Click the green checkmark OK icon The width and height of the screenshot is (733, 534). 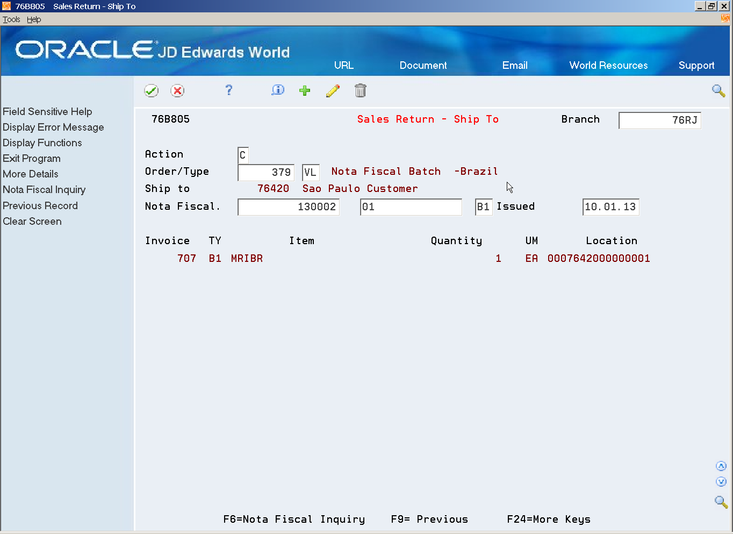pyautogui.click(x=152, y=91)
